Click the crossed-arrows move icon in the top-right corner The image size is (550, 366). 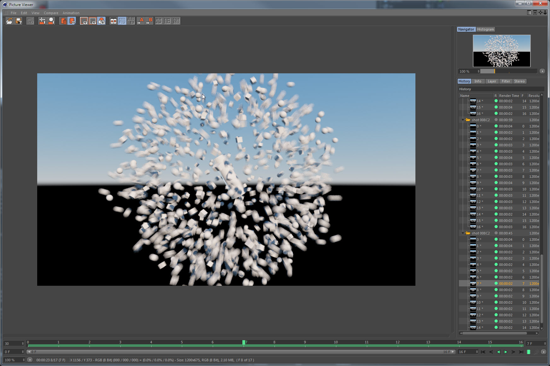click(x=540, y=12)
